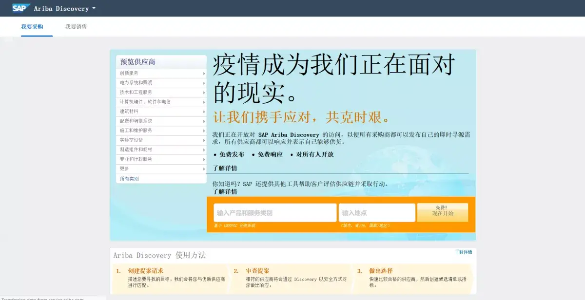The width and height of the screenshot is (585, 300).
Task: Click the 做出选择 step heading
Action: [x=381, y=271]
